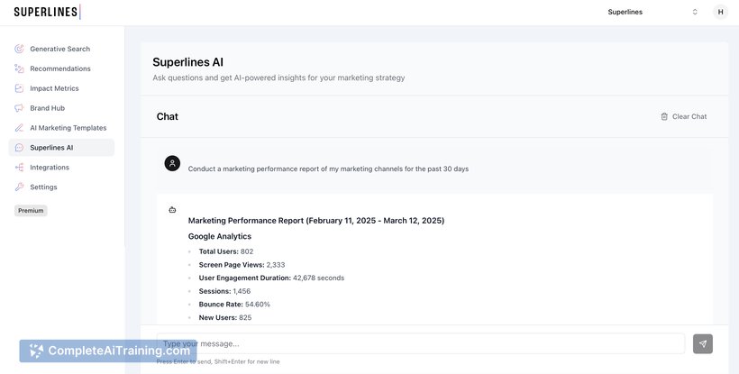739x374 pixels.
Task: Click the New Users: 825 line
Action: 225,317
